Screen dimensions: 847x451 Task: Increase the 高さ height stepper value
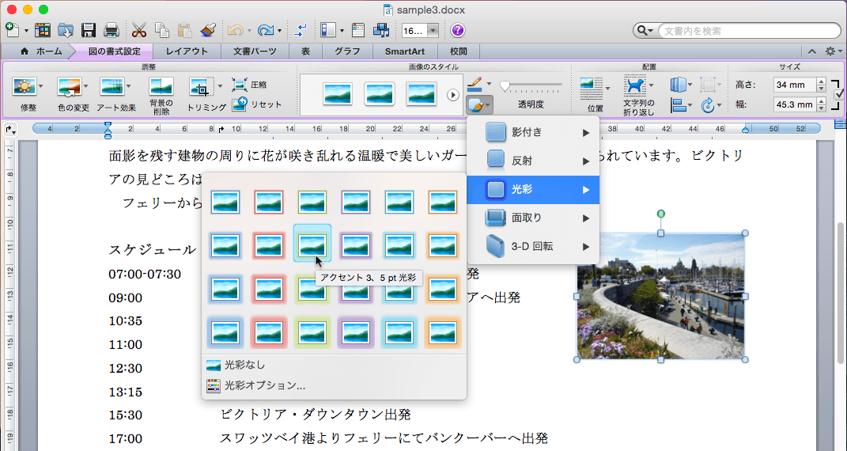pyautogui.click(x=821, y=81)
